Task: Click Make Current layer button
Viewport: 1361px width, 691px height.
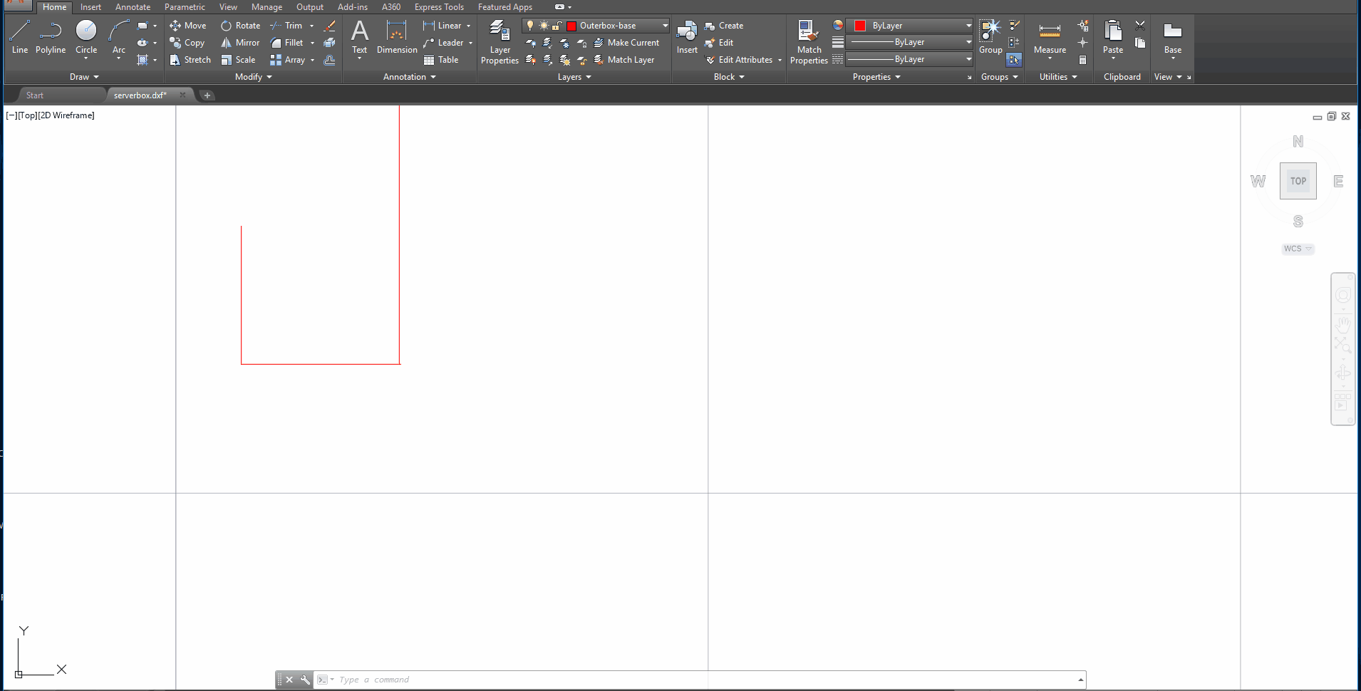Action: tap(626, 43)
